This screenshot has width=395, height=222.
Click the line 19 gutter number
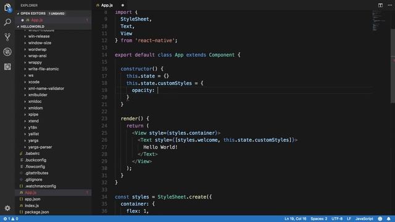tap(104, 90)
